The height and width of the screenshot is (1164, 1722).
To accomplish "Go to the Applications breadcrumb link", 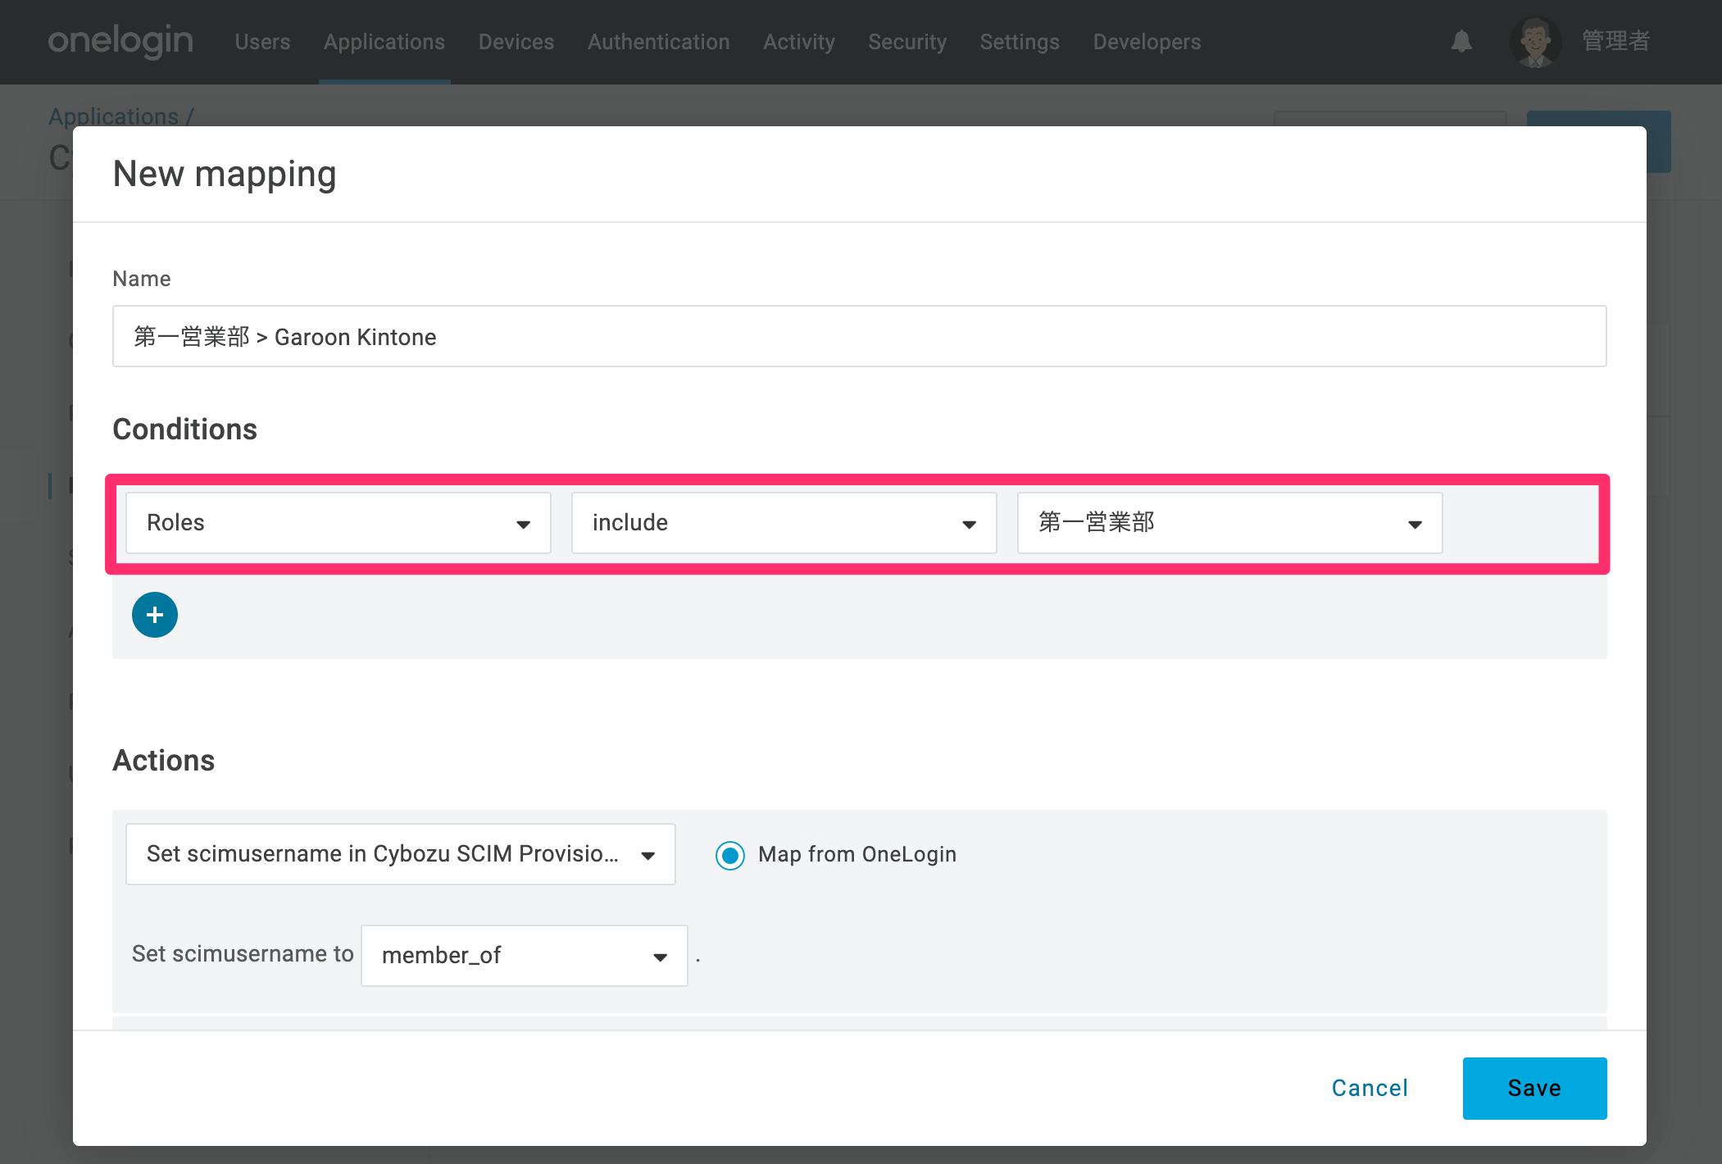I will [x=114, y=116].
